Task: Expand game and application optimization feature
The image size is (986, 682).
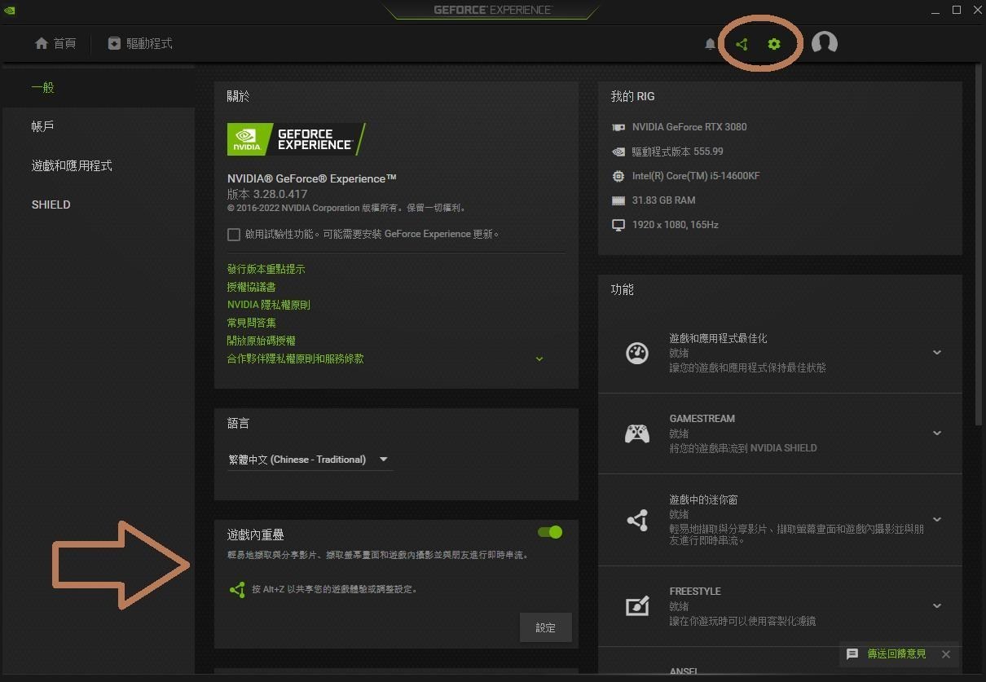Action: tap(937, 353)
